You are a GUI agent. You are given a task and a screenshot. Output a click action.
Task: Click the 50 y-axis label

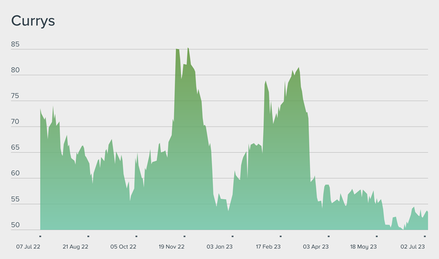(15, 225)
